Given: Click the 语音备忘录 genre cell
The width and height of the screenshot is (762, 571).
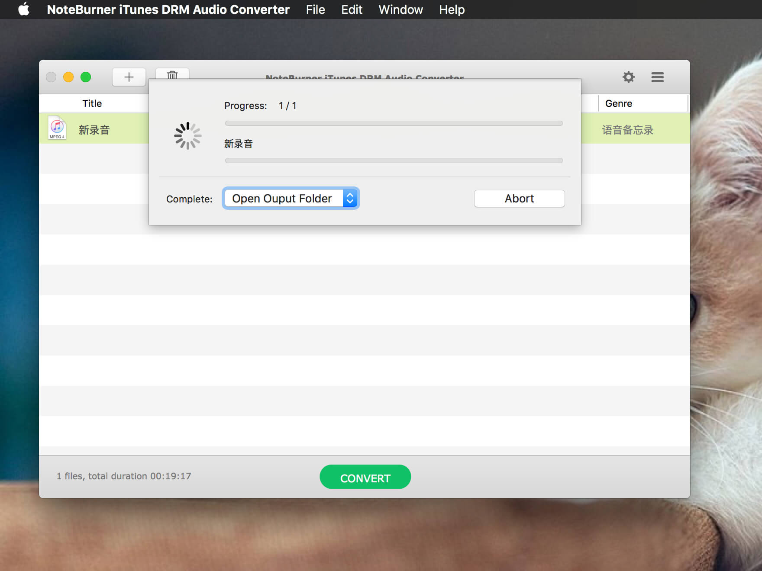Looking at the screenshot, I should 627,130.
